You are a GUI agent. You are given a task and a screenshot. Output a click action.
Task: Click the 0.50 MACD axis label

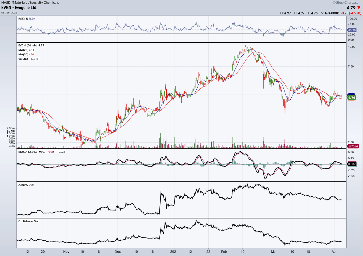[x=351, y=152]
